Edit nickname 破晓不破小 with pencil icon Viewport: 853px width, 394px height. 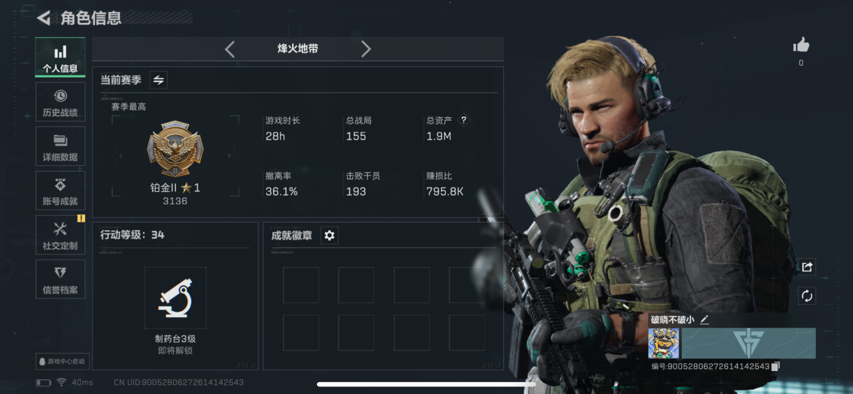tap(704, 319)
